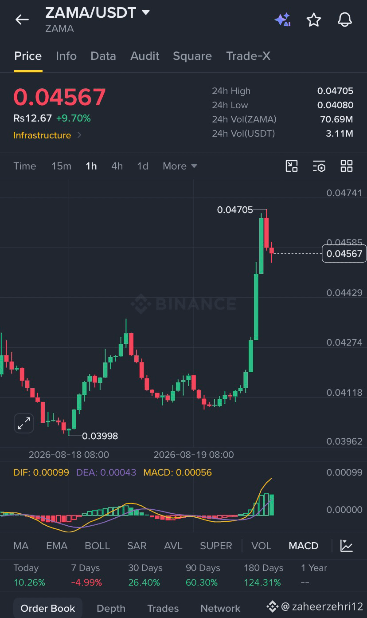The image size is (367, 618).
Task: Select the Time chart interval
Action: pyautogui.click(x=25, y=166)
